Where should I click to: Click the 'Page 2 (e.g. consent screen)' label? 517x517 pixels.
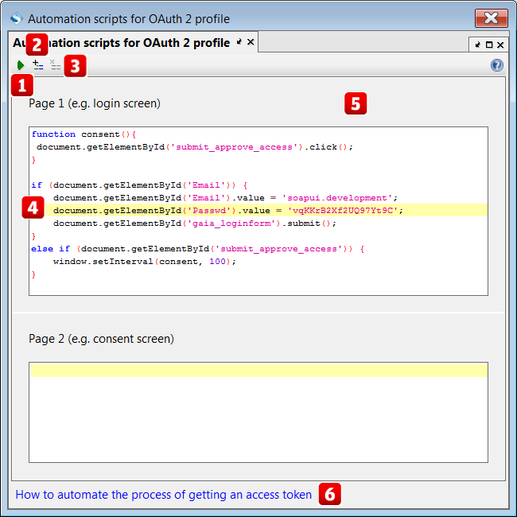click(x=101, y=339)
